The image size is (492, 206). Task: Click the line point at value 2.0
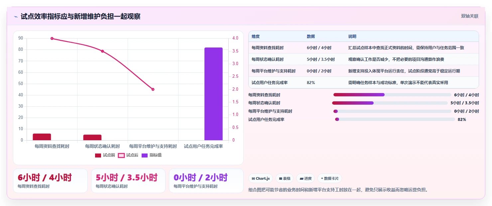[153, 89]
